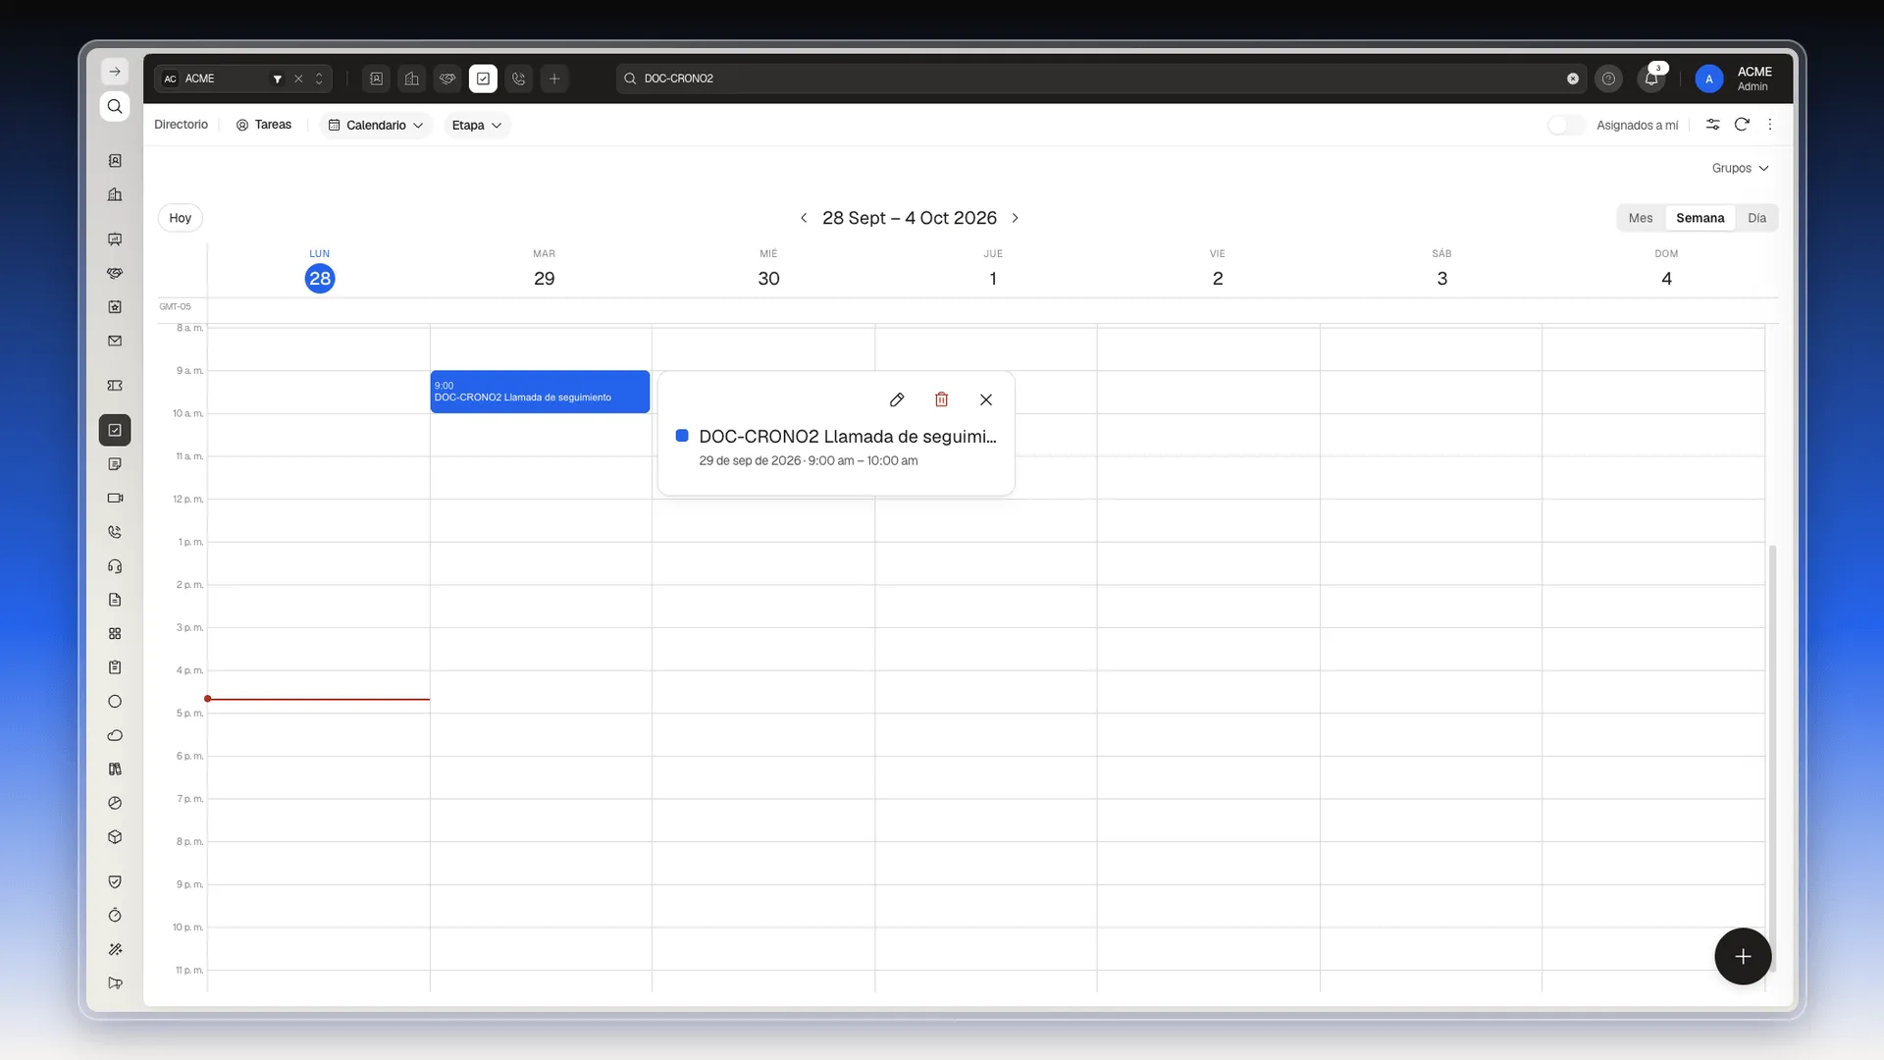Delete the event using trash icon
The height and width of the screenshot is (1060, 1884).
[941, 399]
